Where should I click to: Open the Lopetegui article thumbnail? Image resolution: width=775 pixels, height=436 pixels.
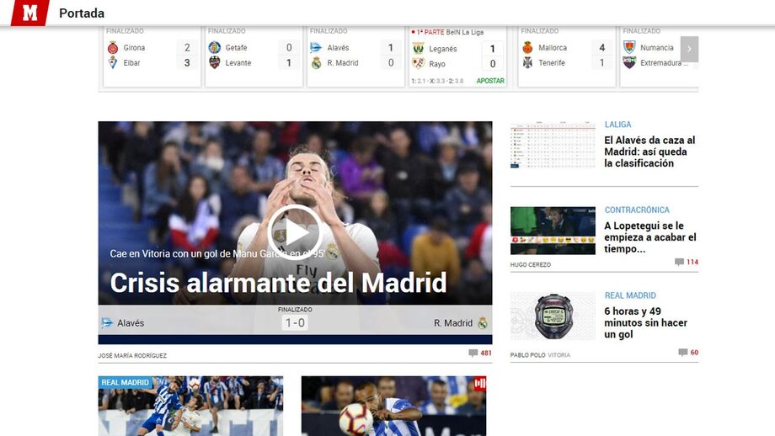(553, 231)
